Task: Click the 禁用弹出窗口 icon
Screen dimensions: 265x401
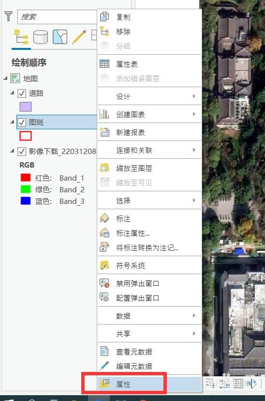Action: [x=104, y=283]
